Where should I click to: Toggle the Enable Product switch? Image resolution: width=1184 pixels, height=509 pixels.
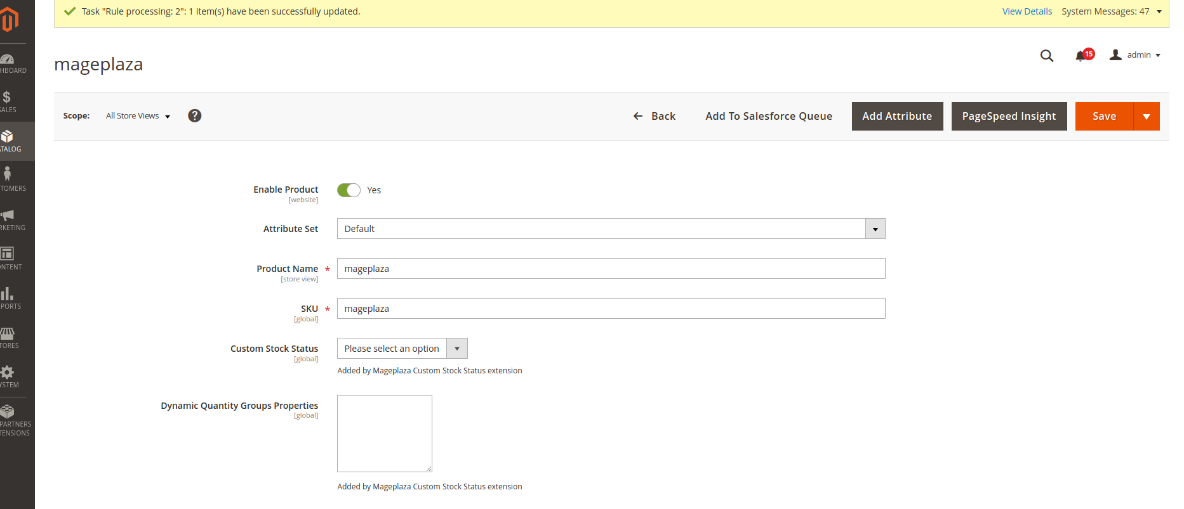click(349, 190)
